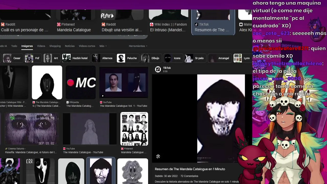Viewport: 327px width, 184px height.
Task: Open the Fandom El Intruso result
Action: pos(168,30)
